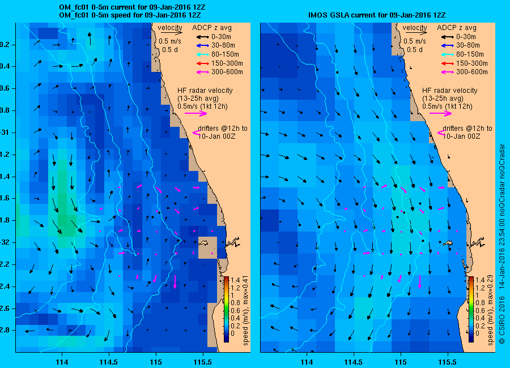Click the velocity scale arrow in left panel
Screen dimensions: 510x368
(x=171, y=33)
